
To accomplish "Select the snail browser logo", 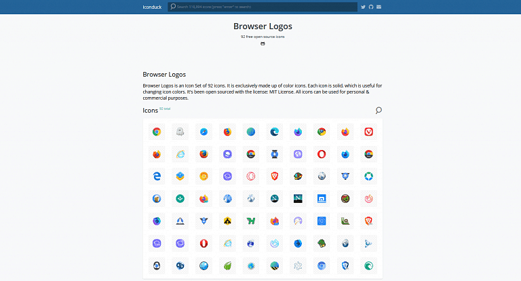I will pyautogui.click(x=345, y=221).
